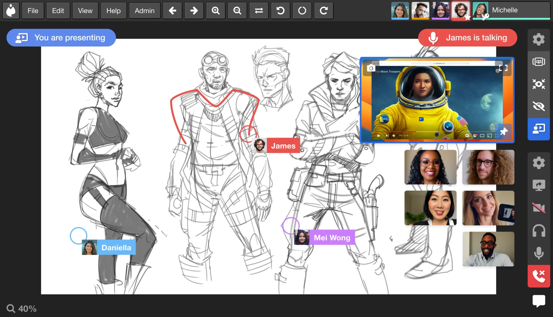
Task: Take snapshot of shared video with camera icon
Action: click(371, 68)
